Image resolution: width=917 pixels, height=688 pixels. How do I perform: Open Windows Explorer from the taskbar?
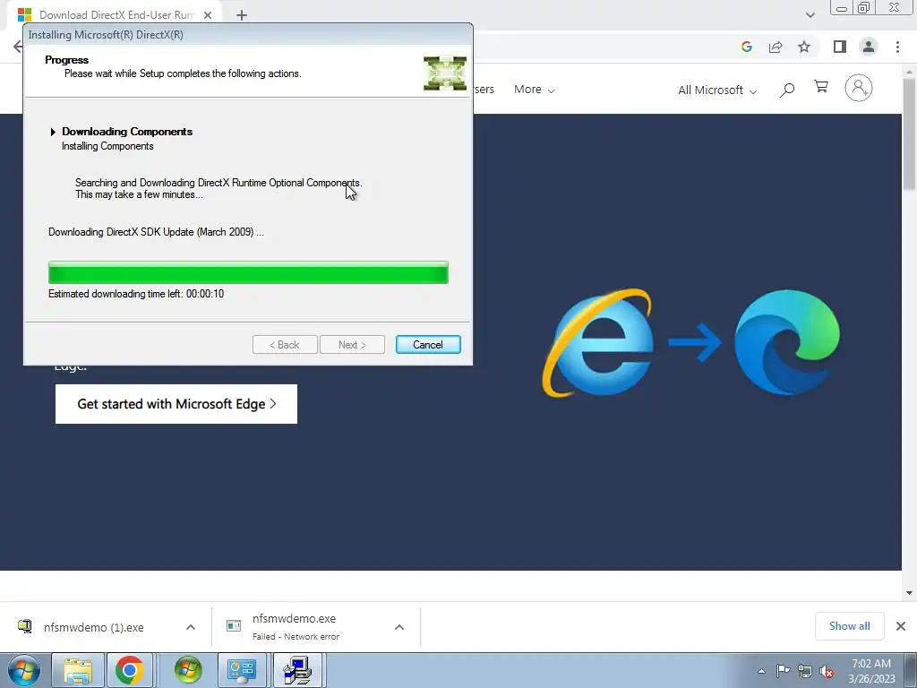click(78, 670)
